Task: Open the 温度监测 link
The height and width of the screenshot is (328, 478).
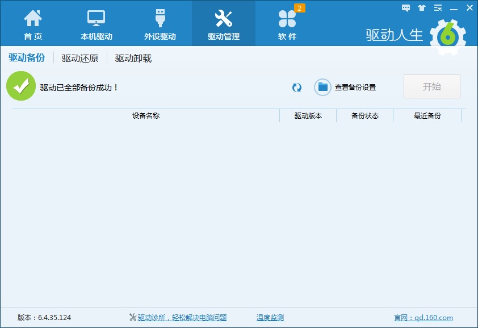Action: pyautogui.click(x=270, y=318)
